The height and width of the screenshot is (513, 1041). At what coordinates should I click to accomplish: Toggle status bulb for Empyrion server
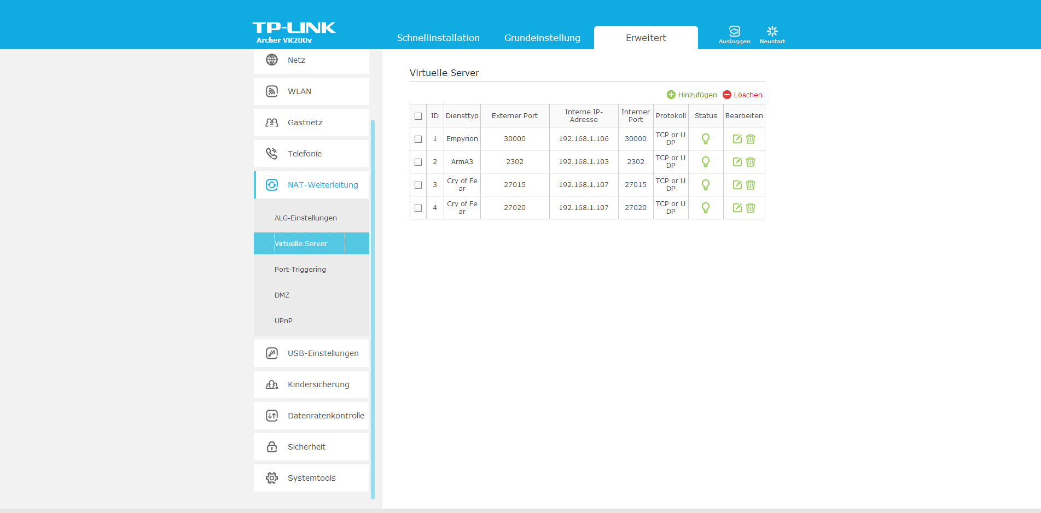pyautogui.click(x=706, y=139)
